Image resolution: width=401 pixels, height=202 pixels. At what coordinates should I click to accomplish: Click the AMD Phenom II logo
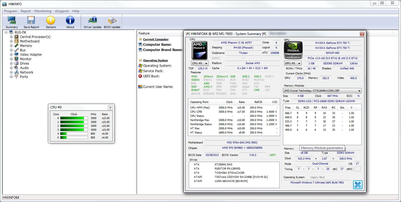pyautogui.click(x=199, y=50)
